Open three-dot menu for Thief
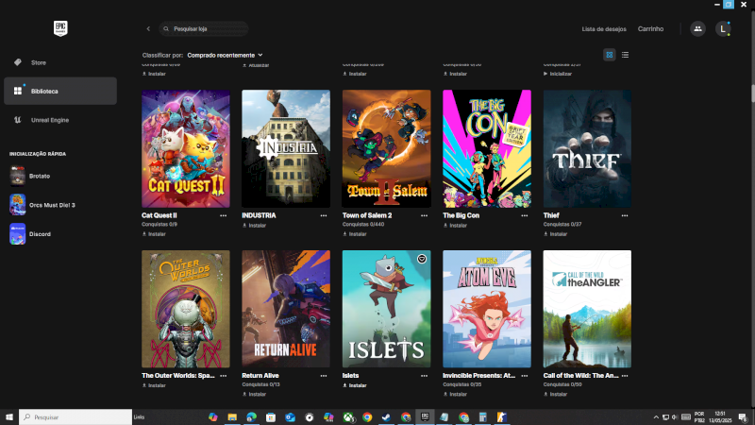755x425 pixels. pyautogui.click(x=626, y=215)
